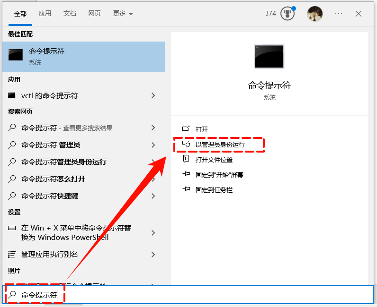The height and width of the screenshot is (307, 377).
Task: Click the user profile avatar
Action: coord(315,14)
